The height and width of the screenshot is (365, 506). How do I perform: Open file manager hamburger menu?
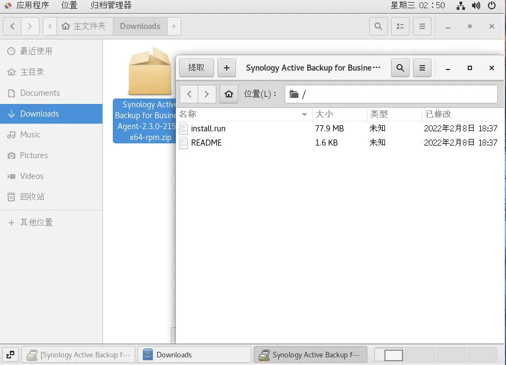[422, 26]
